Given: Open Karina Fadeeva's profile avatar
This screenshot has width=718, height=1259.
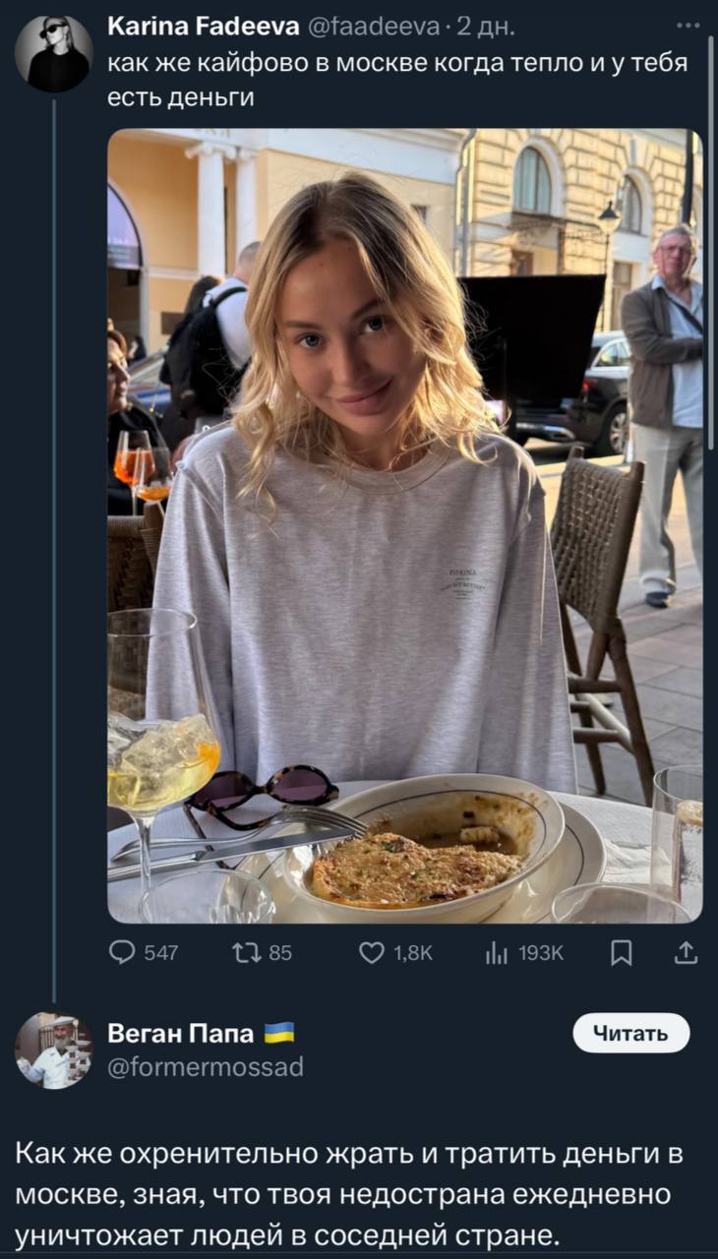Looking at the screenshot, I should tap(54, 54).
